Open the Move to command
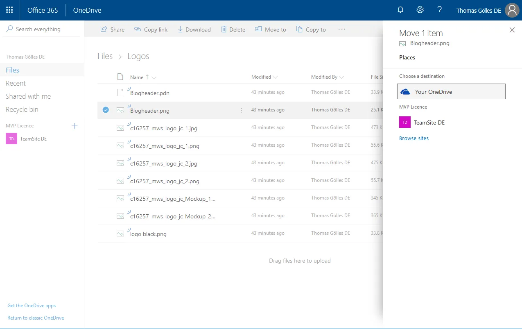The height and width of the screenshot is (329, 522). (258, 29)
